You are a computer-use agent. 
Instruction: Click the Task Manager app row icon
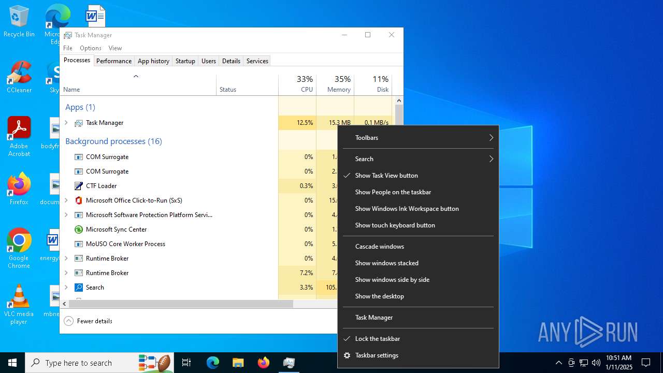79,123
